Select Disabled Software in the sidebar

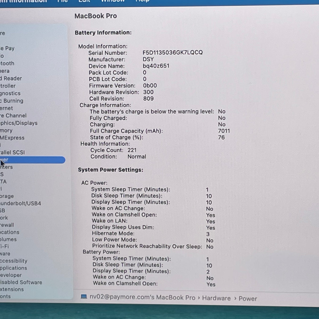click(21, 282)
